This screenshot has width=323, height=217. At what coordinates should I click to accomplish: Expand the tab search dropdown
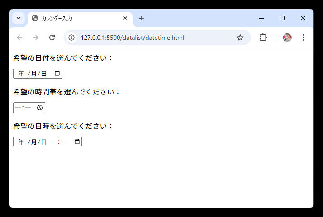19,18
